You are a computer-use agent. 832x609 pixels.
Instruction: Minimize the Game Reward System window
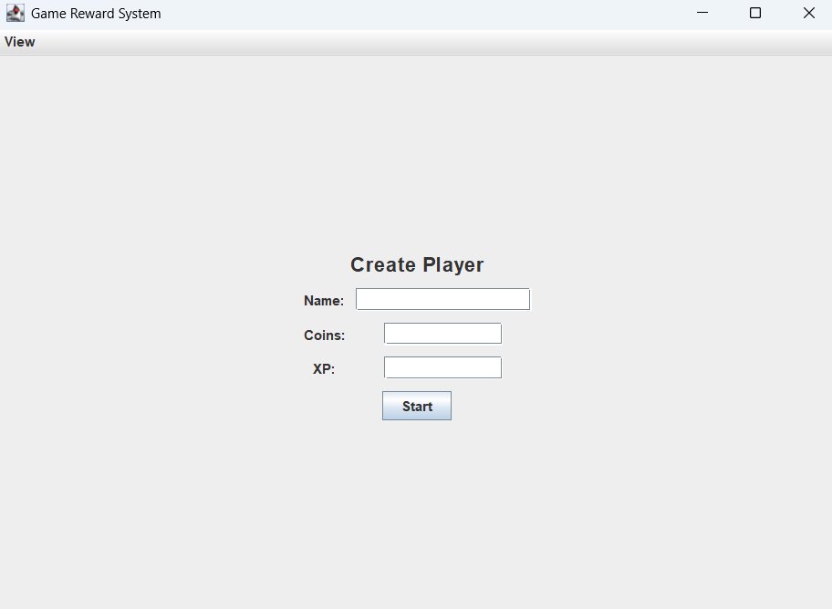tap(702, 13)
